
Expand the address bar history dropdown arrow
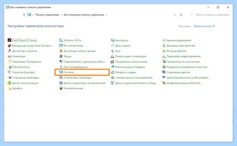click(x=175, y=15)
